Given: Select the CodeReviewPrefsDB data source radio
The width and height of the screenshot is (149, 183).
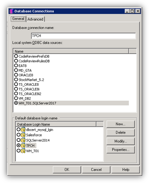Looking at the screenshot, I should [x=16, y=56].
